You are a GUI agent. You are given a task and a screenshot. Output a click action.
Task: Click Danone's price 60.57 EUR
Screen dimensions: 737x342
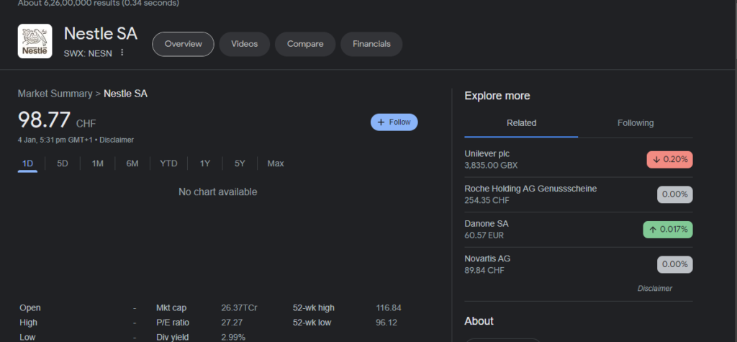pos(484,235)
